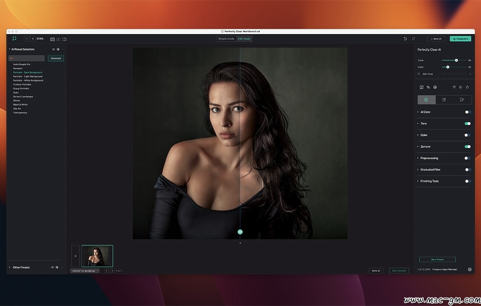Image resolution: width=481 pixels, height=306 pixels.
Task: Collapse the filmstrip with the small arrow
Action: click(240, 243)
